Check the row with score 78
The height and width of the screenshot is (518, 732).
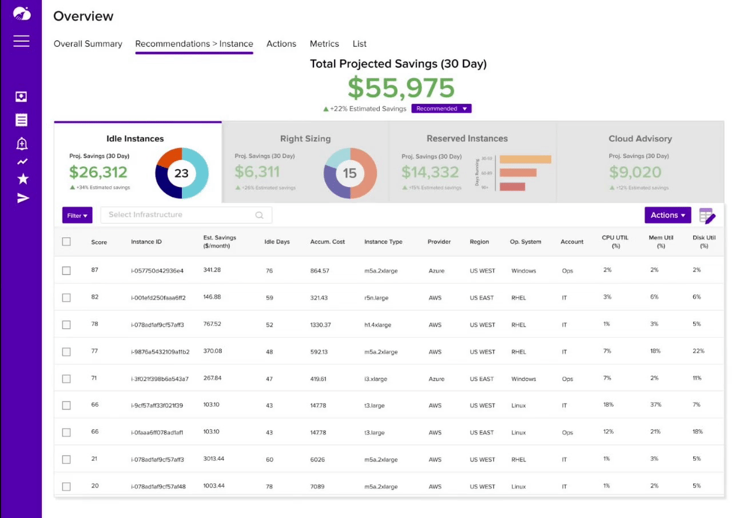(x=66, y=325)
